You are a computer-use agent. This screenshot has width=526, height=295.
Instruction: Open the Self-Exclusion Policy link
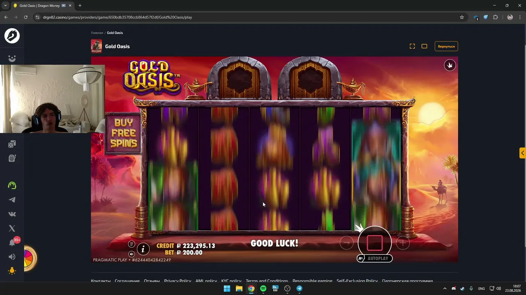(357, 281)
